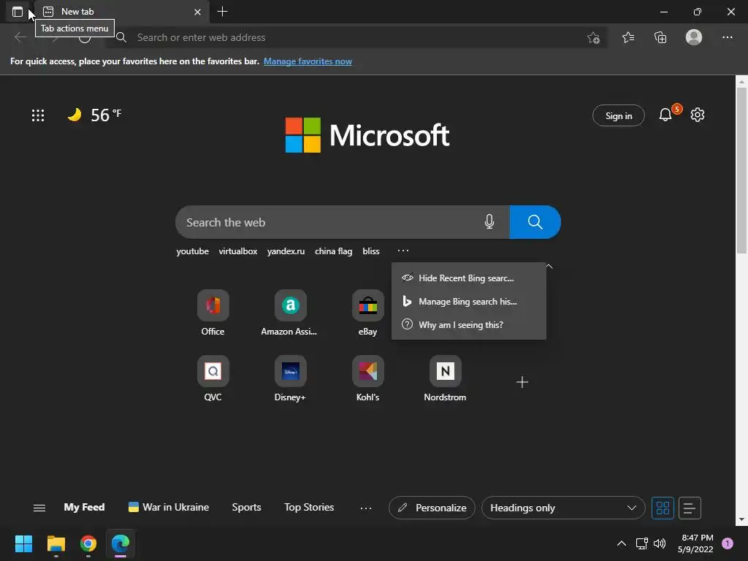Viewport: 748px width, 561px height.
Task: Click the Sign in button
Action: (618, 115)
